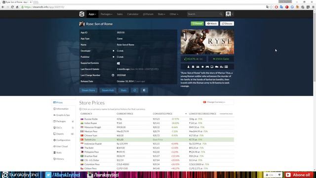Click the Currency column header

[86, 114]
